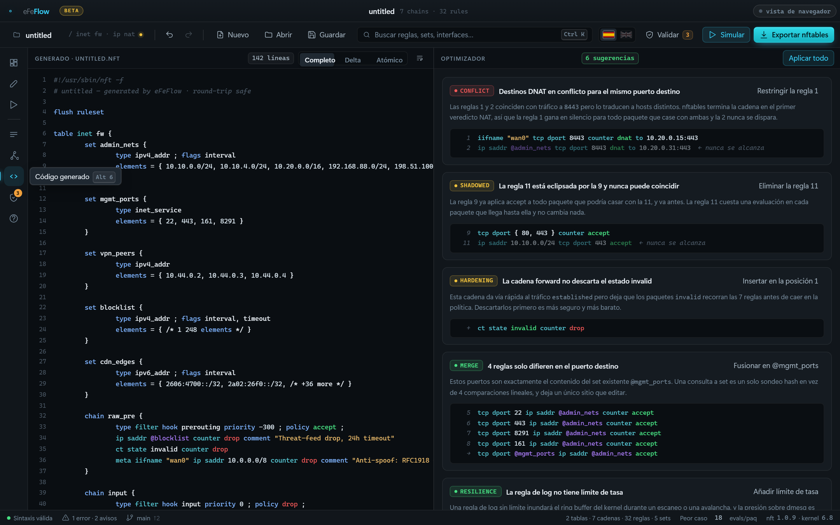The width and height of the screenshot is (840, 525).
Task: Click Añadir límite de tasa action
Action: click(x=785, y=492)
